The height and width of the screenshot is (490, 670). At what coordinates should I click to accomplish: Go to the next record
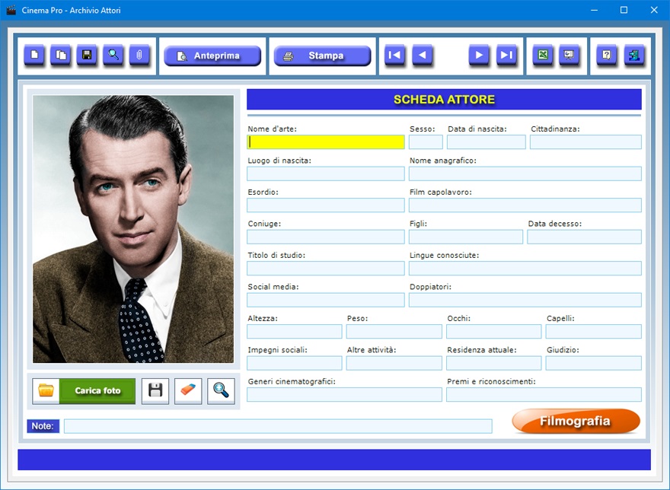click(x=479, y=55)
